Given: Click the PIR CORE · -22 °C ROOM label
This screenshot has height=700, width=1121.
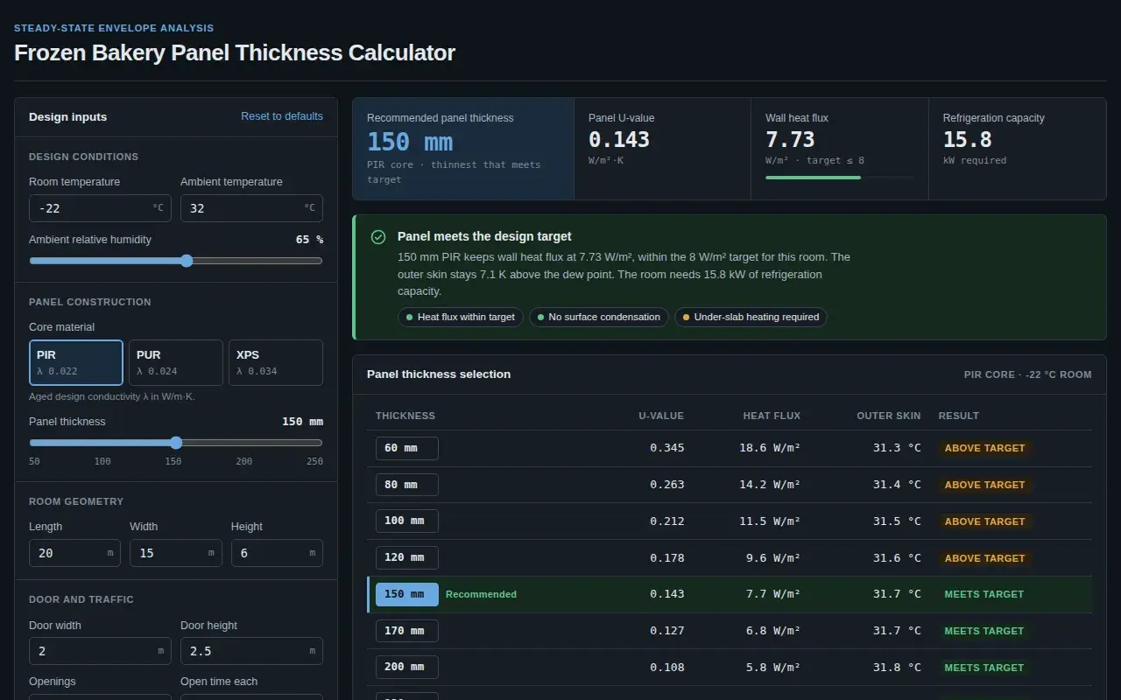Looking at the screenshot, I should click(1028, 374).
